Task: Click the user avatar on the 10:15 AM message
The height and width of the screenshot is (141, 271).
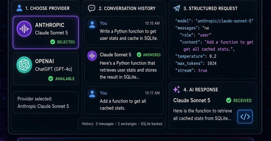Action: [x=92, y=24]
